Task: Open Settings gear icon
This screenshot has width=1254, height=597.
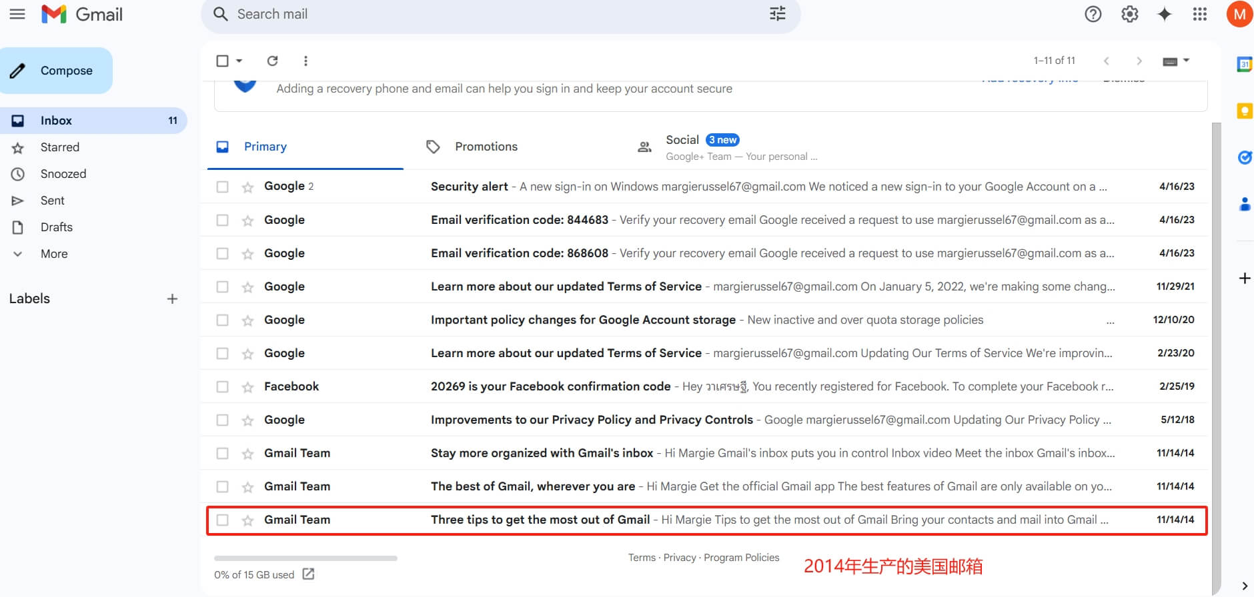Action: [x=1129, y=14]
